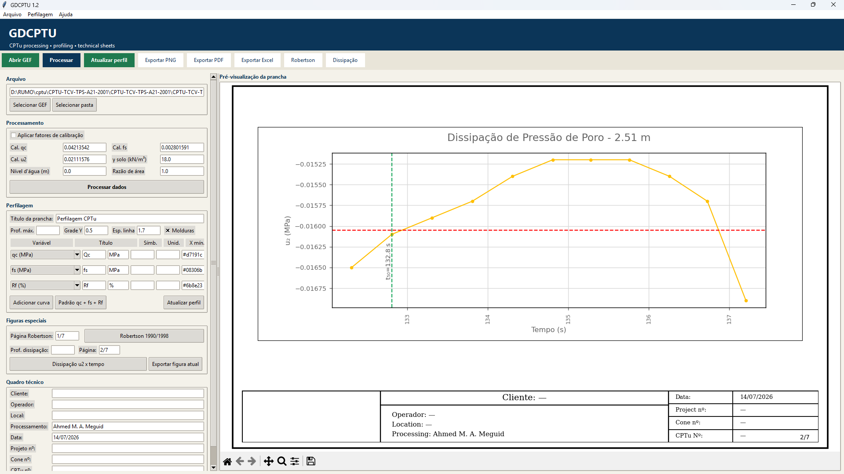Click the Título da prancha input field
This screenshot has width=844, height=474.
pos(130,219)
